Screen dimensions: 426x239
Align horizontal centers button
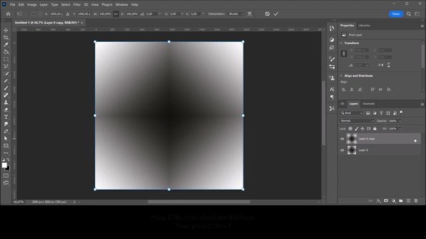(351, 90)
